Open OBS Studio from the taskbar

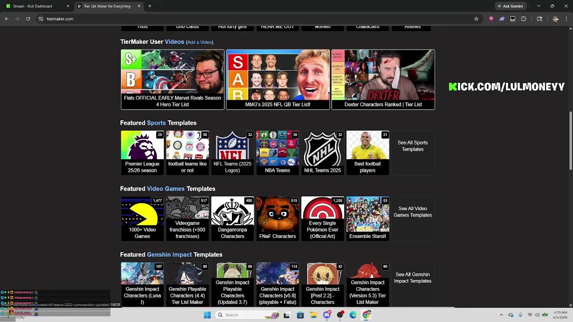[340, 315]
